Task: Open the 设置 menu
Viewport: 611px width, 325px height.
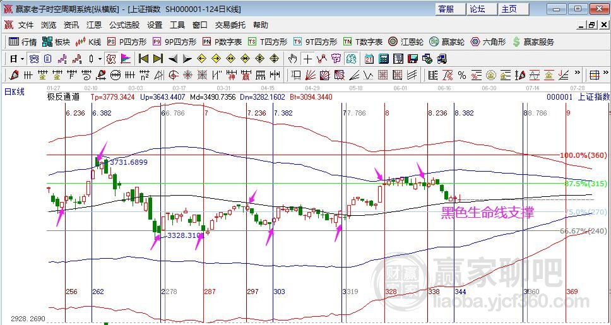Action: (155, 25)
